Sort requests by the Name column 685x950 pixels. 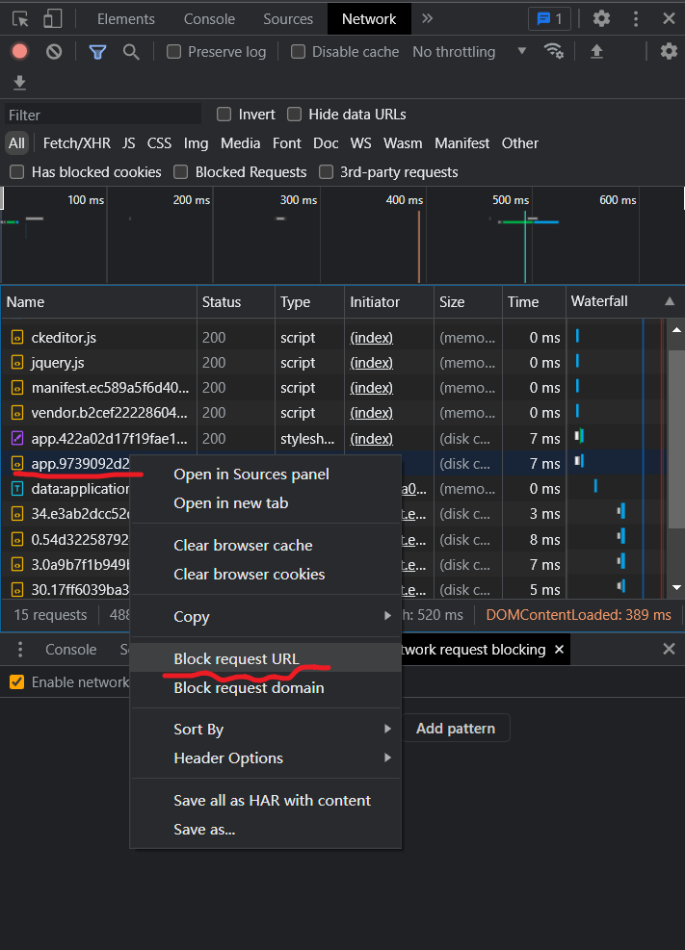99,301
